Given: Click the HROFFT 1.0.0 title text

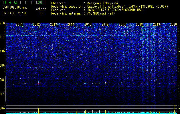Looking at the screenshot, I should (23, 2).
